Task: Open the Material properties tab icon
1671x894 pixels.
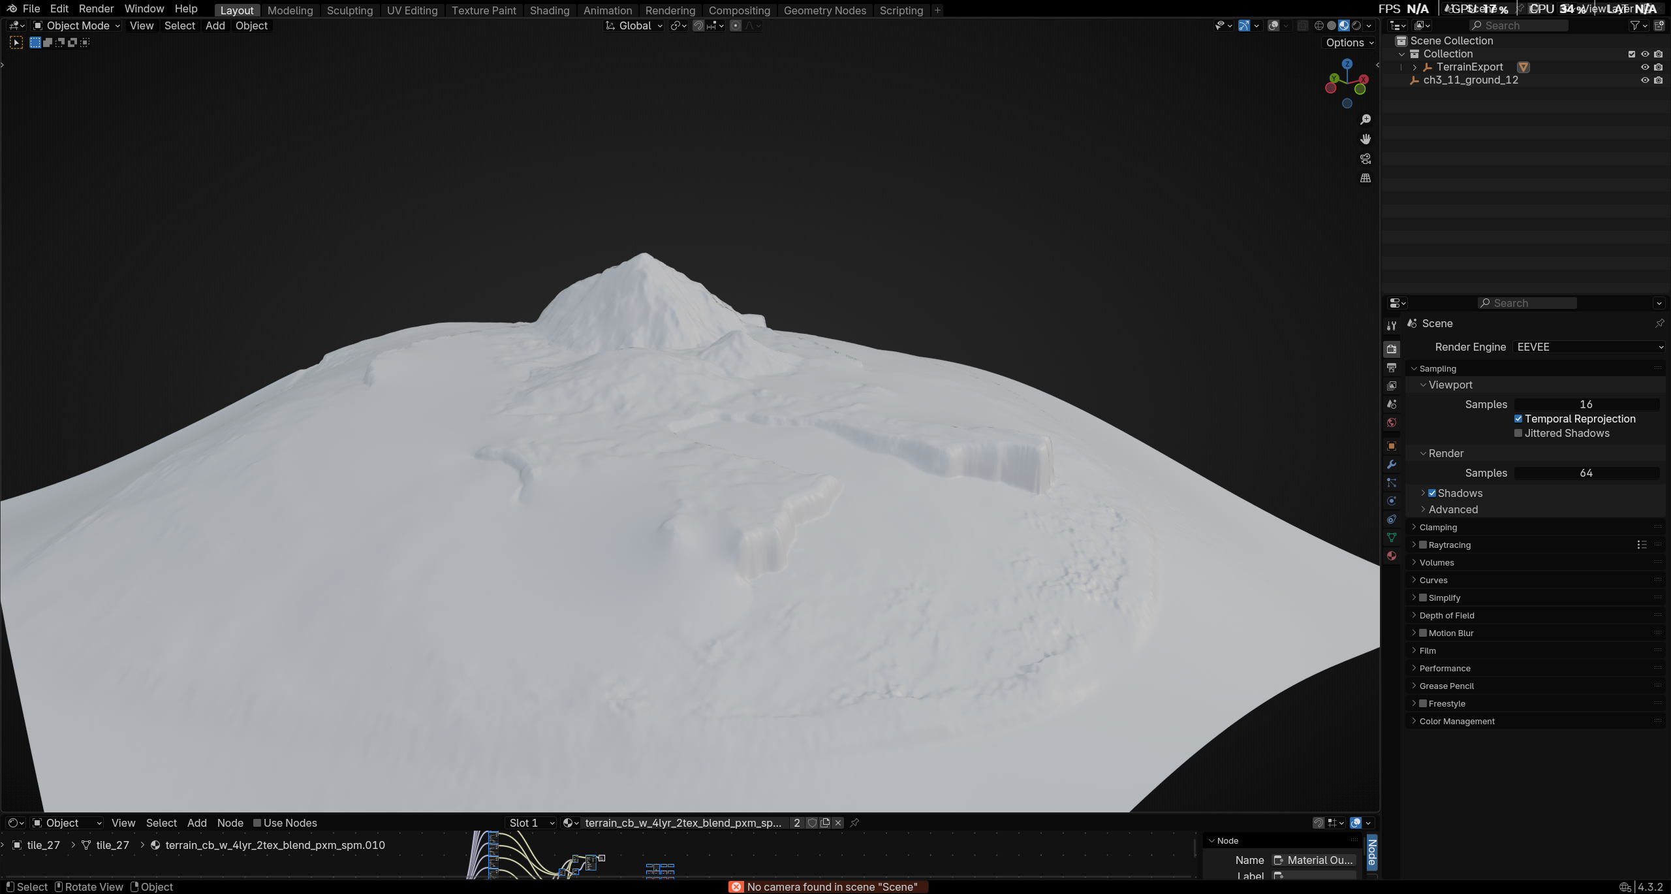Action: [1392, 556]
